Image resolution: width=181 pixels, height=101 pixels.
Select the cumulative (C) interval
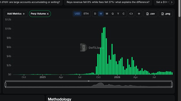(124, 14)
